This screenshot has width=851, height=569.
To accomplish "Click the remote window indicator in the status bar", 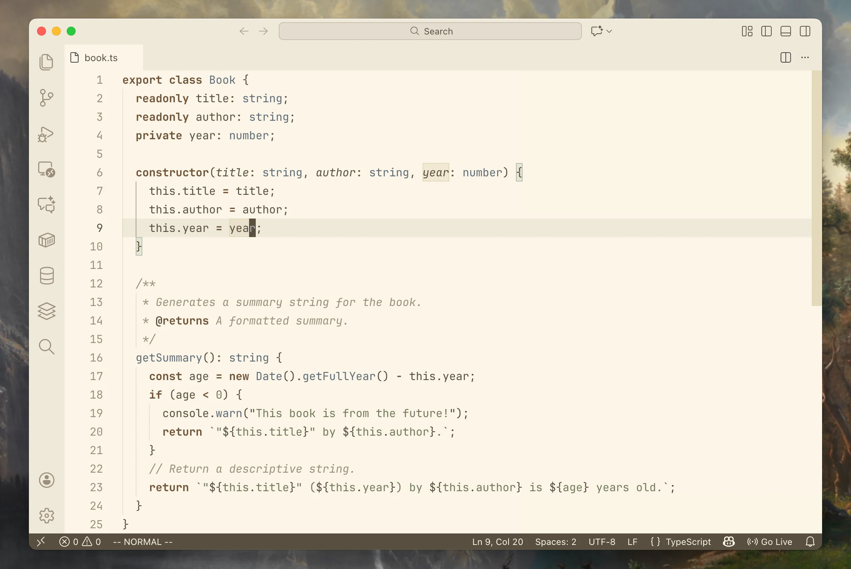I will [x=41, y=542].
